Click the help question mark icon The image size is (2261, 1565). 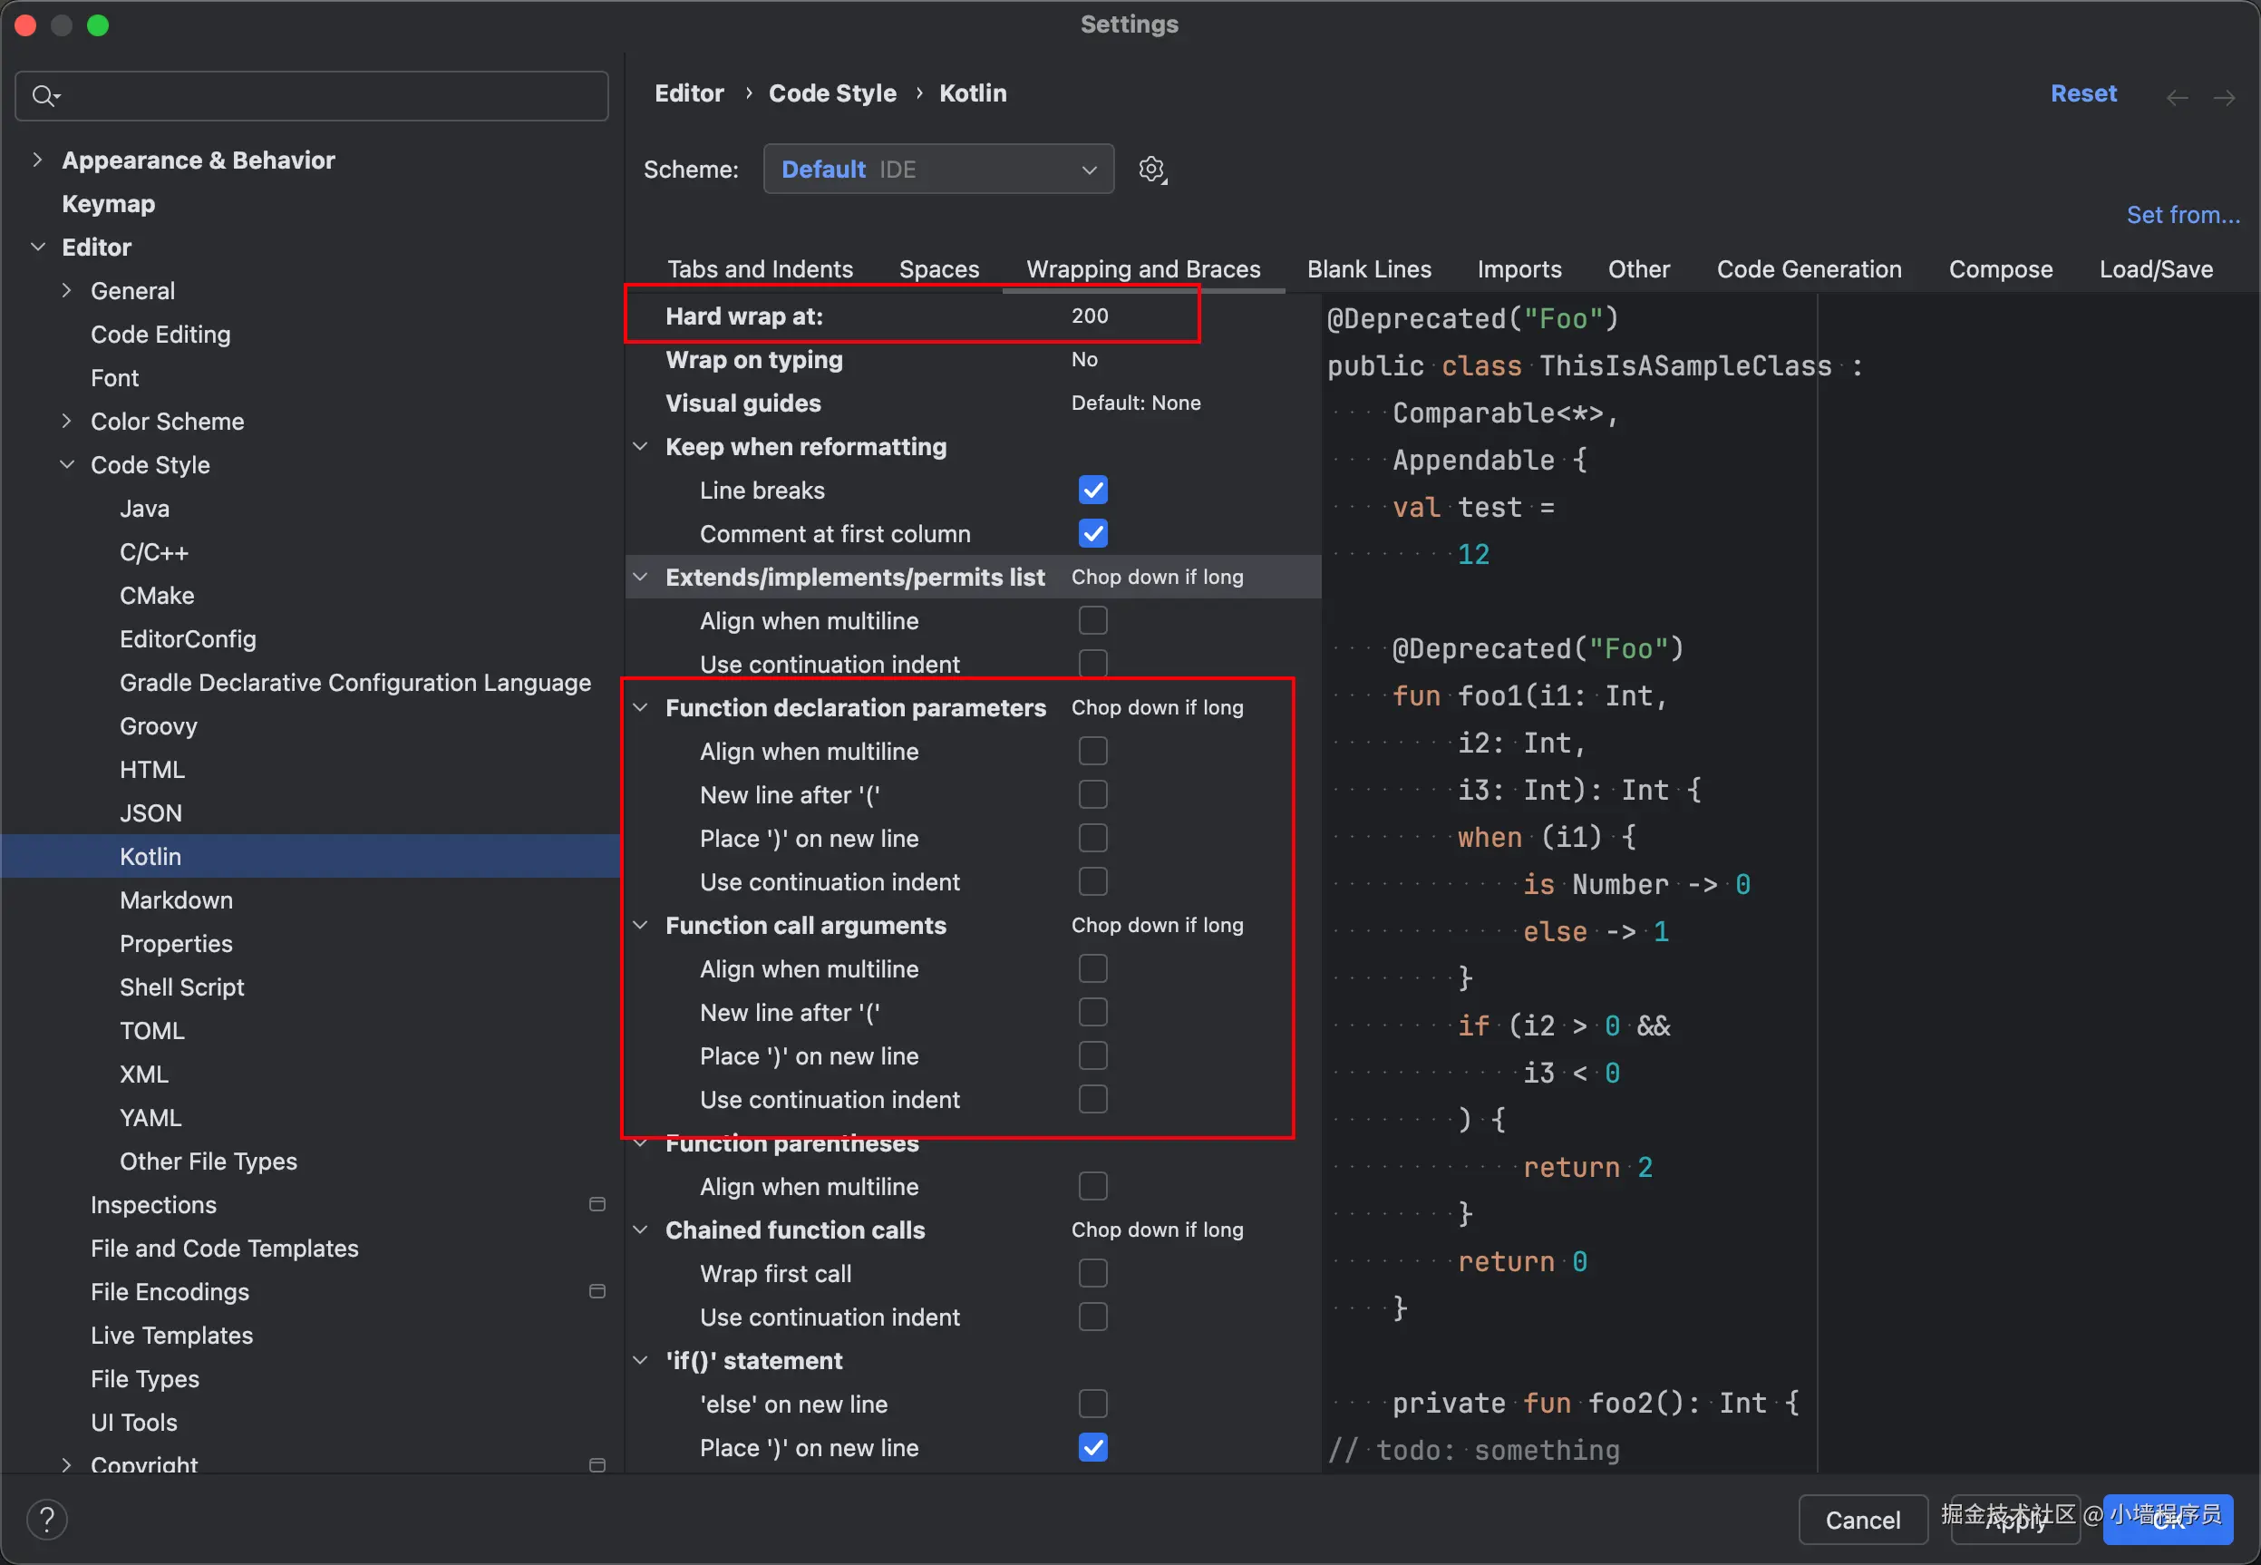tap(46, 1520)
